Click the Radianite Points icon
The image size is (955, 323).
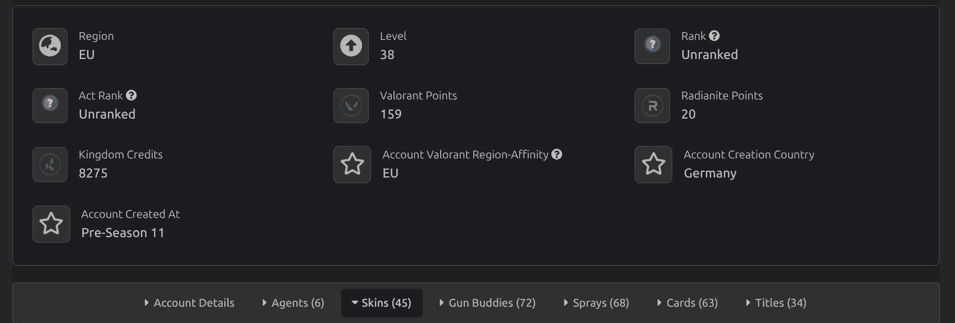(652, 105)
